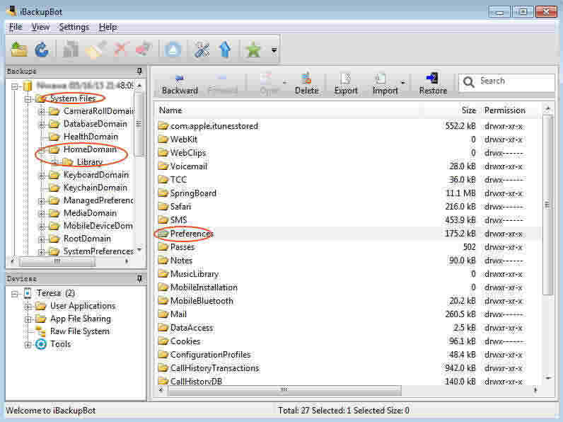Click the refresh backups toolbar icon
This screenshot has width=563, height=422.
tap(42, 50)
